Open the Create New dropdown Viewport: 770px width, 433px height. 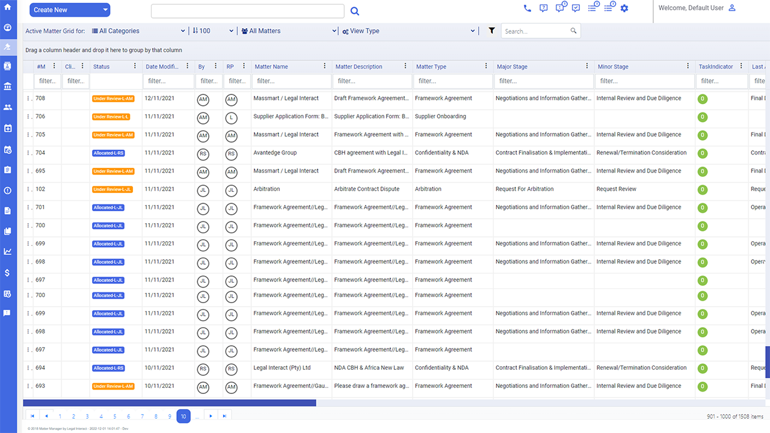[70, 10]
